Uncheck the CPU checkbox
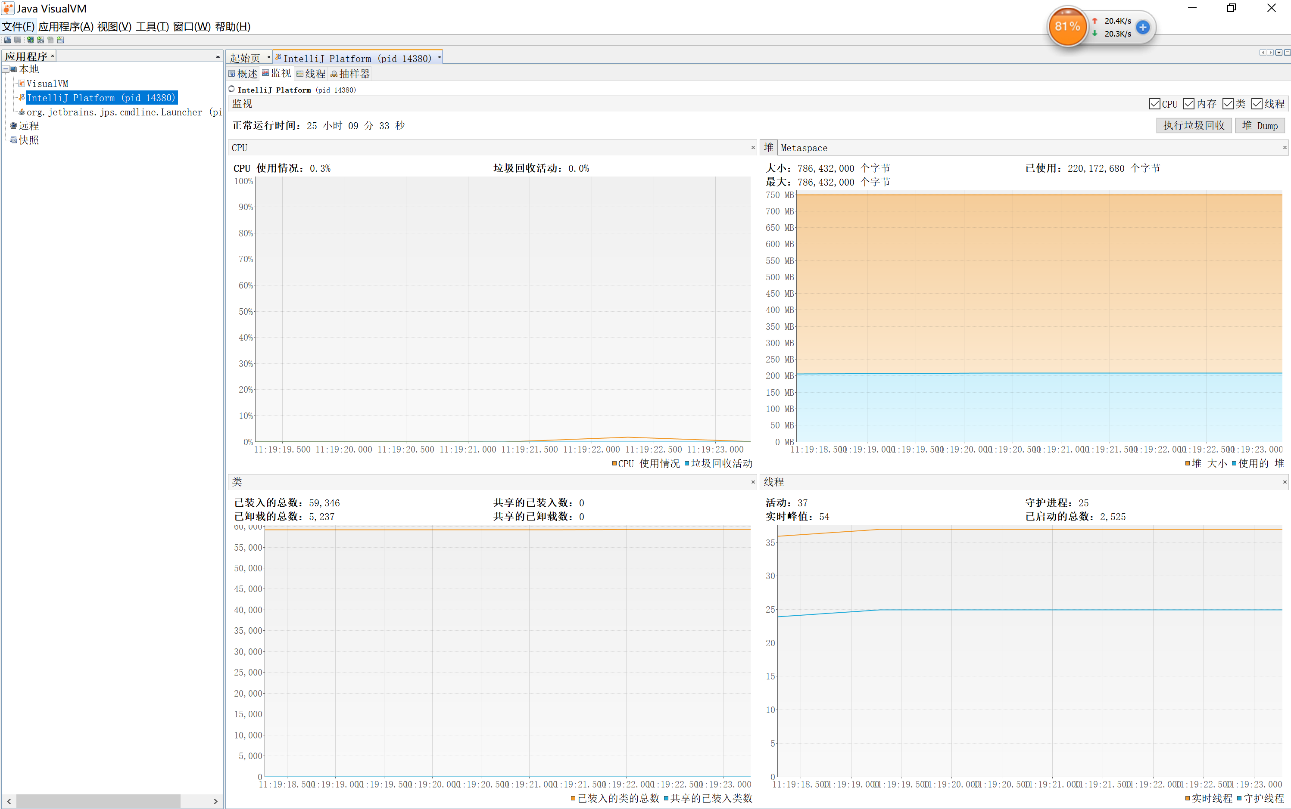Viewport: 1291px width, 809px height. (1154, 104)
